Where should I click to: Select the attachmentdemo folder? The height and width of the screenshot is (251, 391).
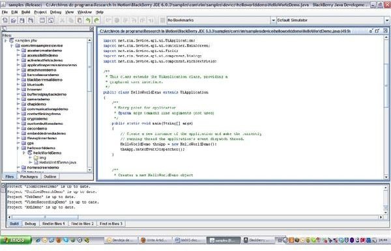(x=42, y=70)
